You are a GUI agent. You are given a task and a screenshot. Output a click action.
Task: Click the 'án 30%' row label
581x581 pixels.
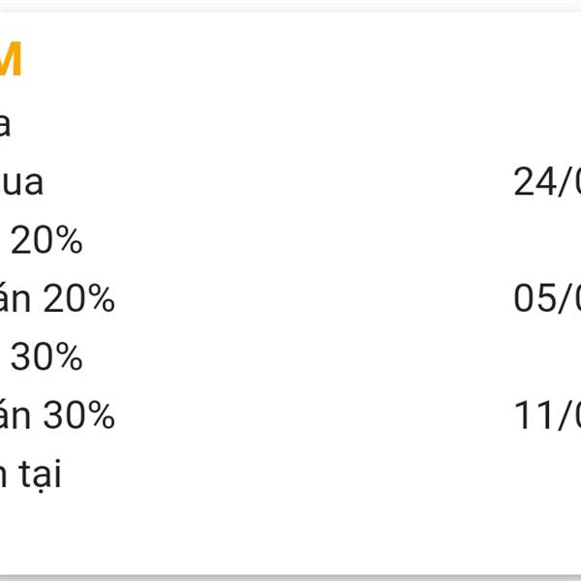[x=57, y=415]
